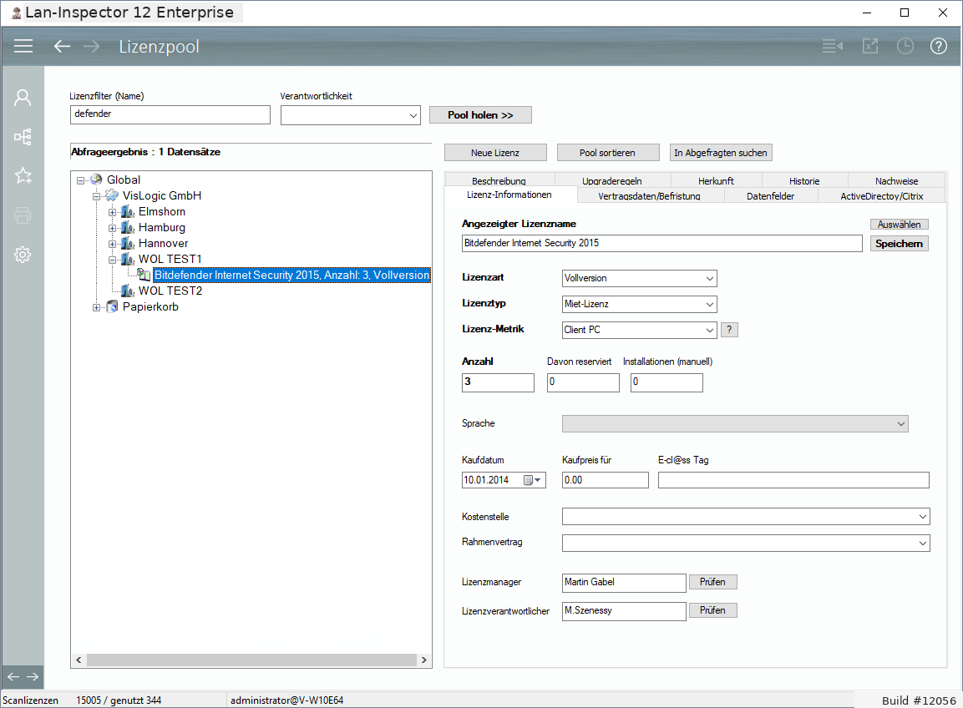
Task: Click the Global globe icon in tree
Action: coord(96,180)
